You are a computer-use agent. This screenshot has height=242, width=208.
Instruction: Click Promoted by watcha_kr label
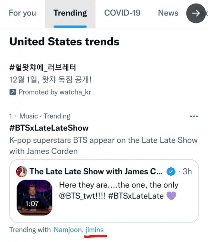[x=55, y=92]
